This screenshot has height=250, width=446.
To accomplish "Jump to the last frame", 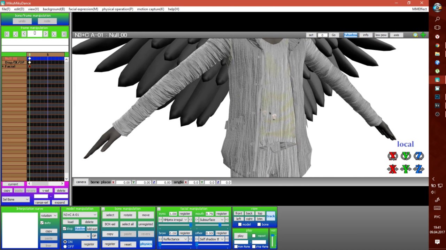I will (64, 34).
